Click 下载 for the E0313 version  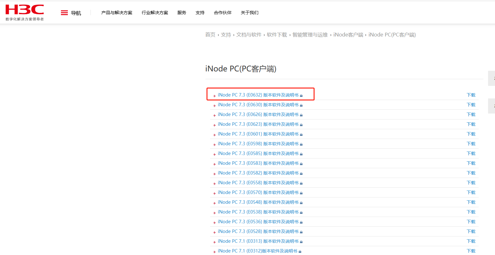pos(471,241)
